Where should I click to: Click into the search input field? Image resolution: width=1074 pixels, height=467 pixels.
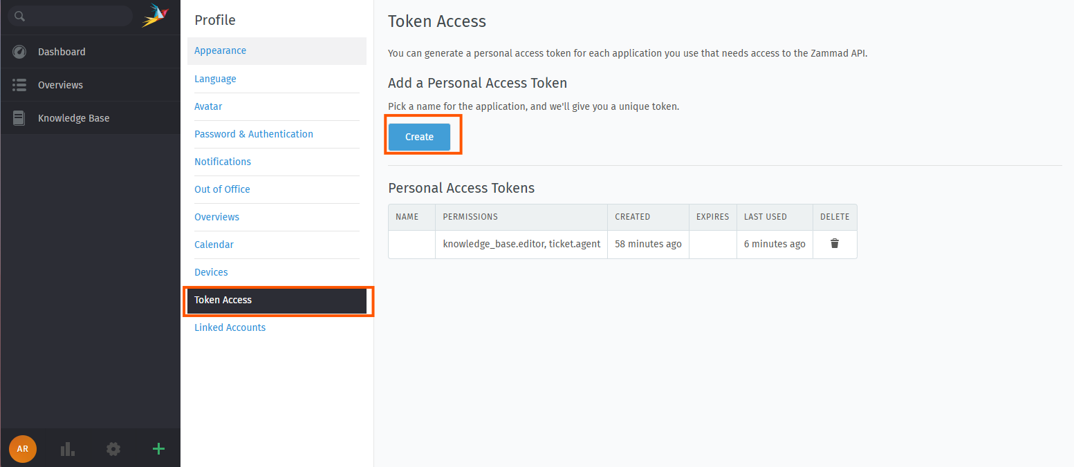76,17
